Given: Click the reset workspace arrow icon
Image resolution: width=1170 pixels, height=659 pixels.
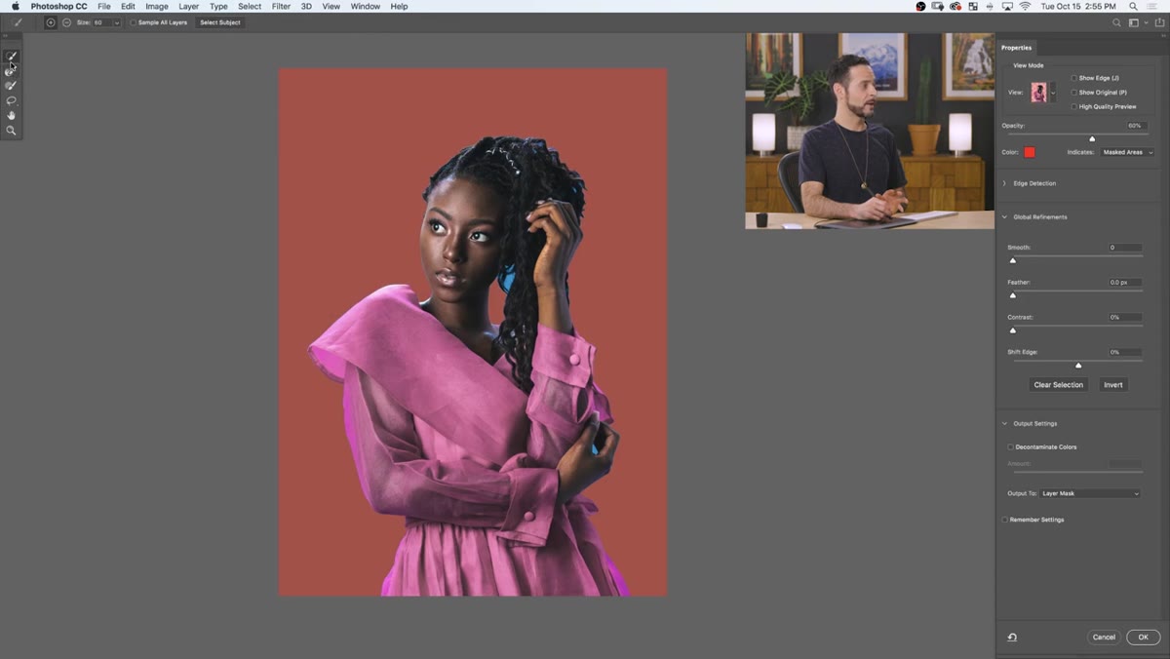Looking at the screenshot, I should 1012,638.
